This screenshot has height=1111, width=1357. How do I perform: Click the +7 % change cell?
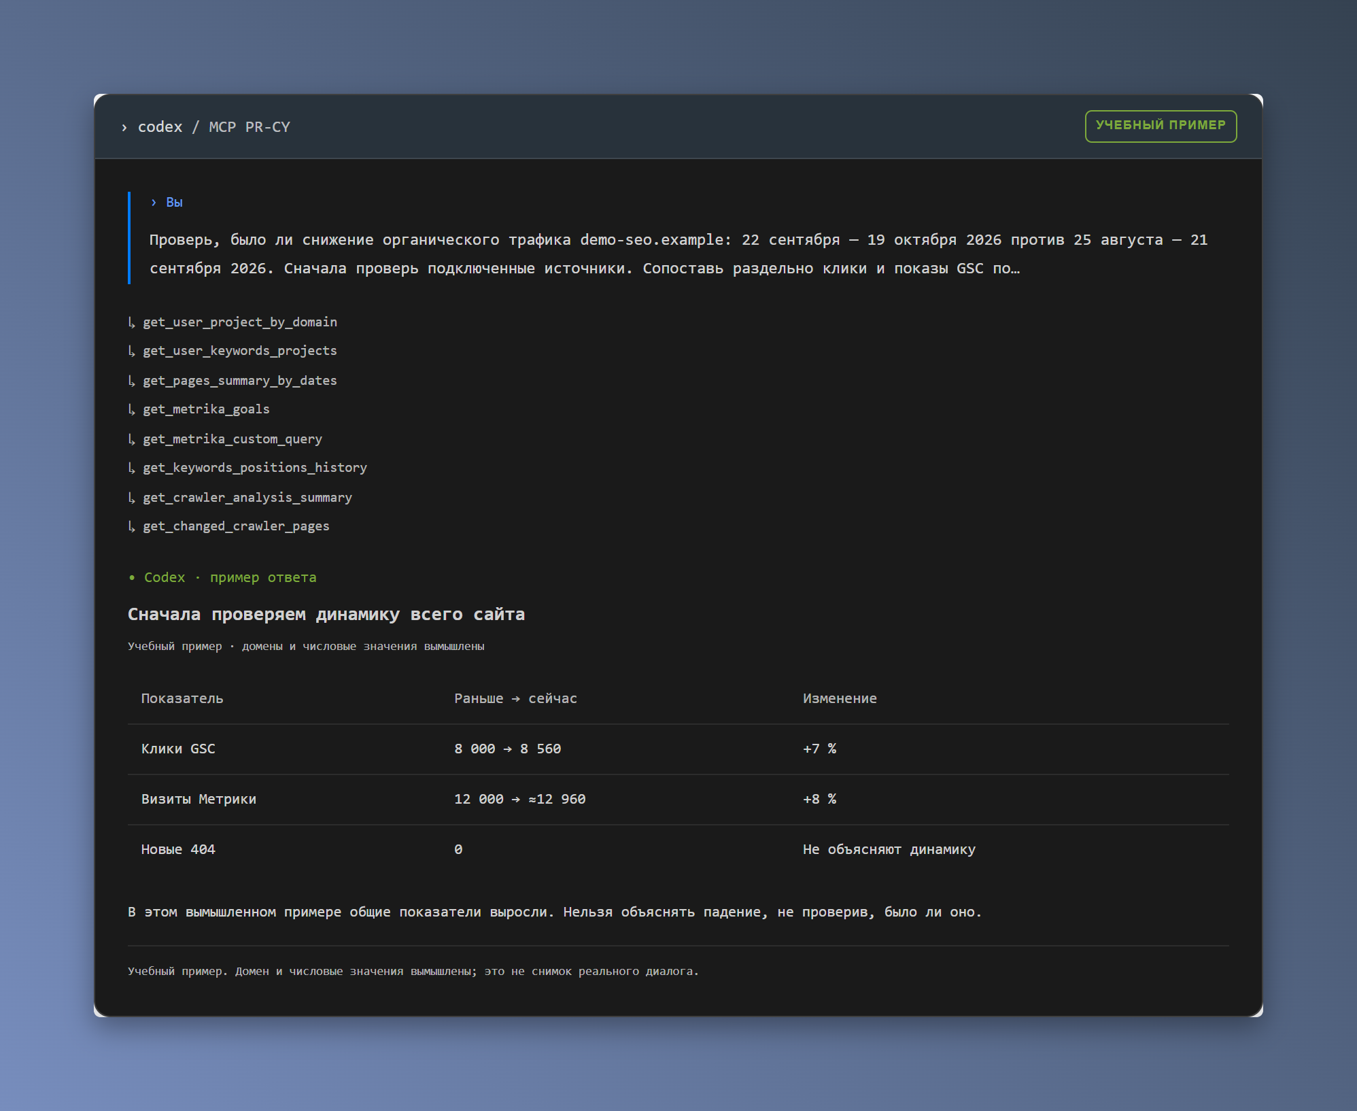(819, 749)
